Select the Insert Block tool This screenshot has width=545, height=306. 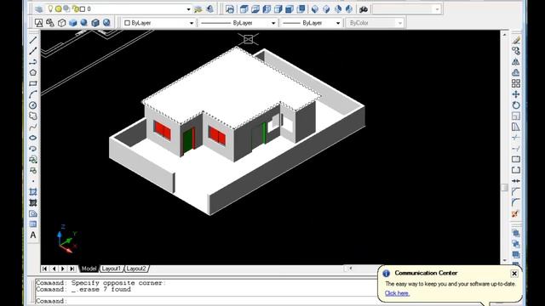click(33, 160)
